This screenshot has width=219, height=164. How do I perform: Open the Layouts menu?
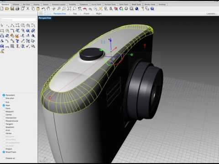[212, 14]
